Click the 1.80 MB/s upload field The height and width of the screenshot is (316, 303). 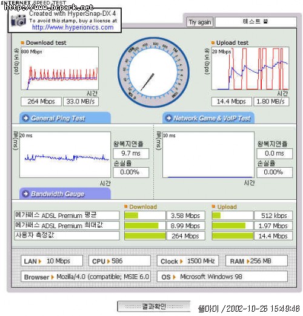point(271,102)
